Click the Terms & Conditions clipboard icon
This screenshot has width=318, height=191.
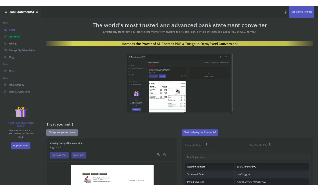point(5,92)
